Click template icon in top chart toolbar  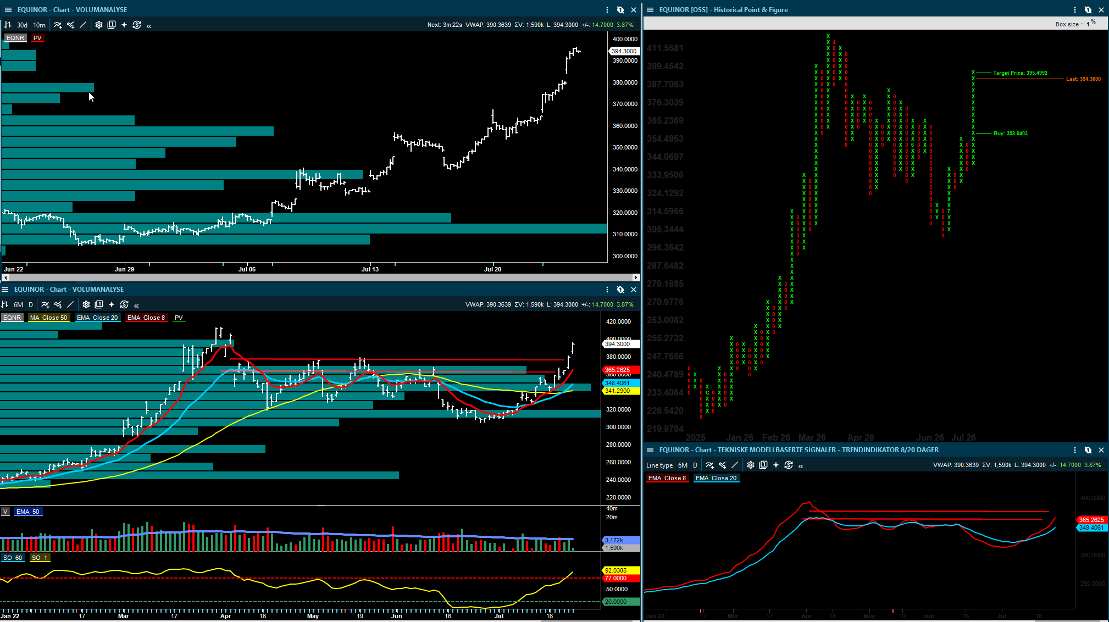[112, 25]
